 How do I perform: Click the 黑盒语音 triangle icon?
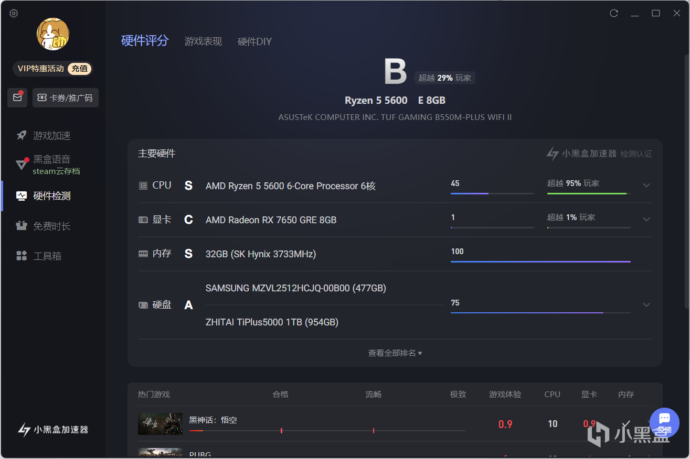click(x=22, y=165)
